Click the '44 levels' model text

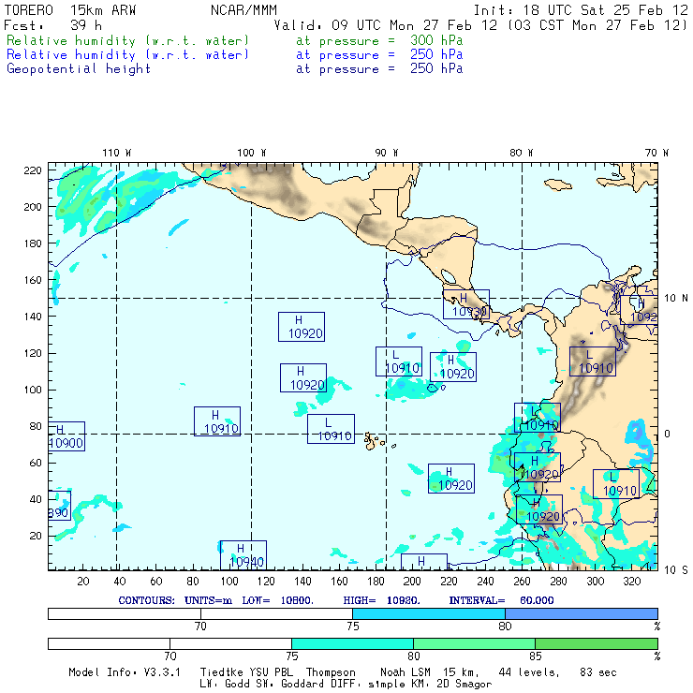click(x=529, y=672)
